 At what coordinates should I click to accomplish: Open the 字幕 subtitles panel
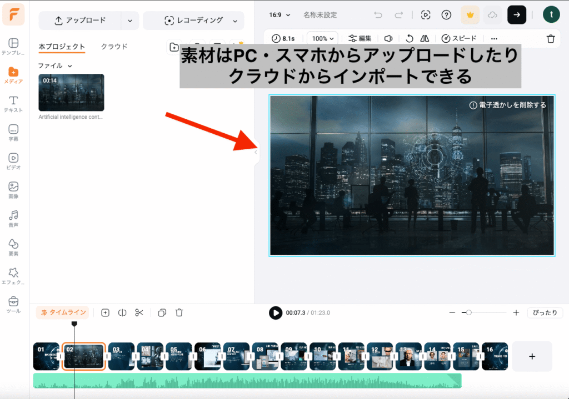[x=13, y=133]
